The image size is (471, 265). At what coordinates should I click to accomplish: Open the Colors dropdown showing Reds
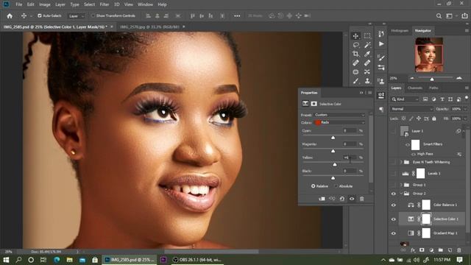(x=339, y=123)
